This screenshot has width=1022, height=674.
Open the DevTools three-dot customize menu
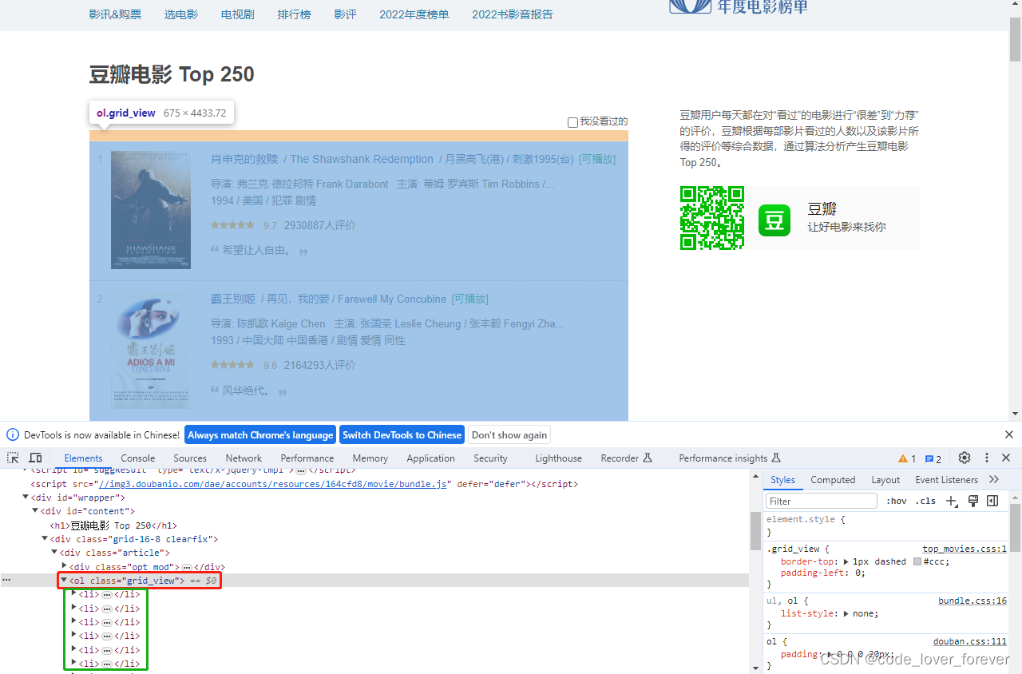pos(987,458)
